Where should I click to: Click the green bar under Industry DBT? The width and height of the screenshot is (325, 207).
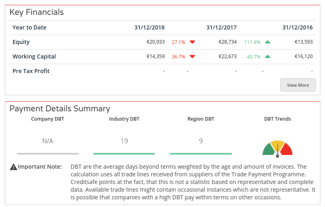pos(124,153)
